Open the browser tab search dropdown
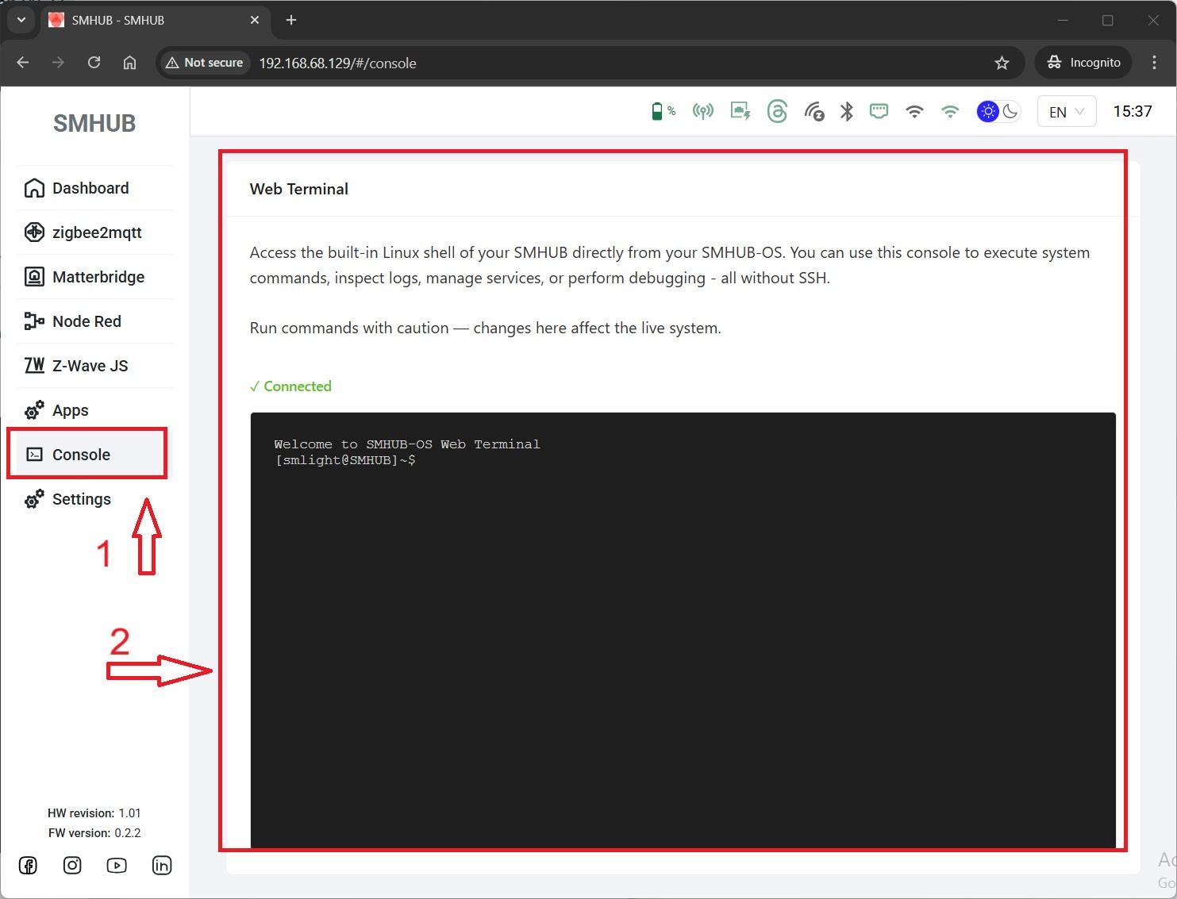This screenshot has height=899, width=1177. pyautogui.click(x=21, y=20)
